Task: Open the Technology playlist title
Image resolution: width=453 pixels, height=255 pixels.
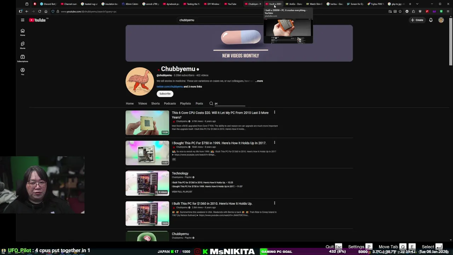Action: [x=180, y=174]
